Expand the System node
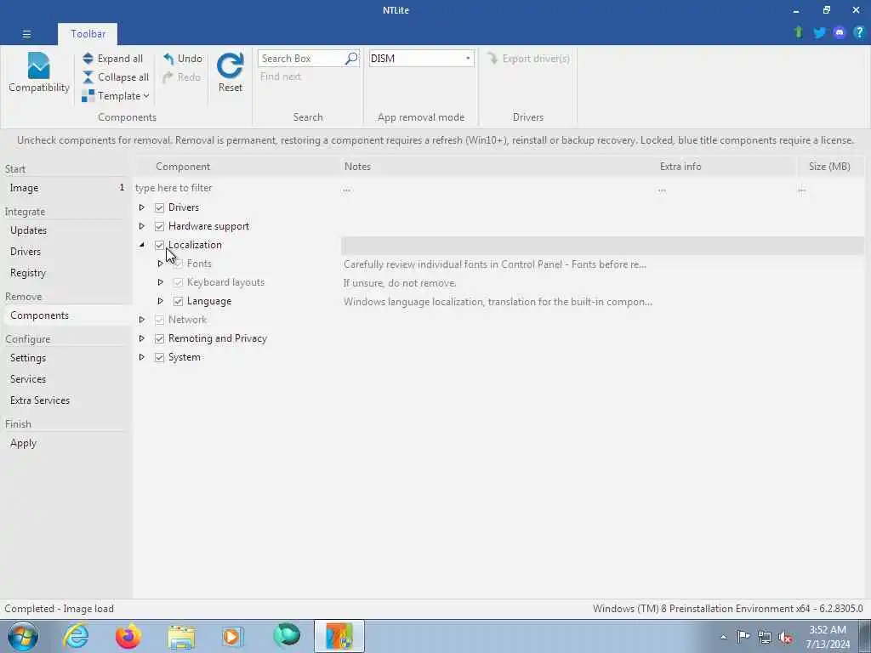The height and width of the screenshot is (653, 871). (x=142, y=357)
